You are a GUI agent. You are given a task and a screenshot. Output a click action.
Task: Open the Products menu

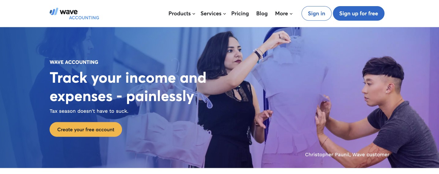tap(179, 13)
